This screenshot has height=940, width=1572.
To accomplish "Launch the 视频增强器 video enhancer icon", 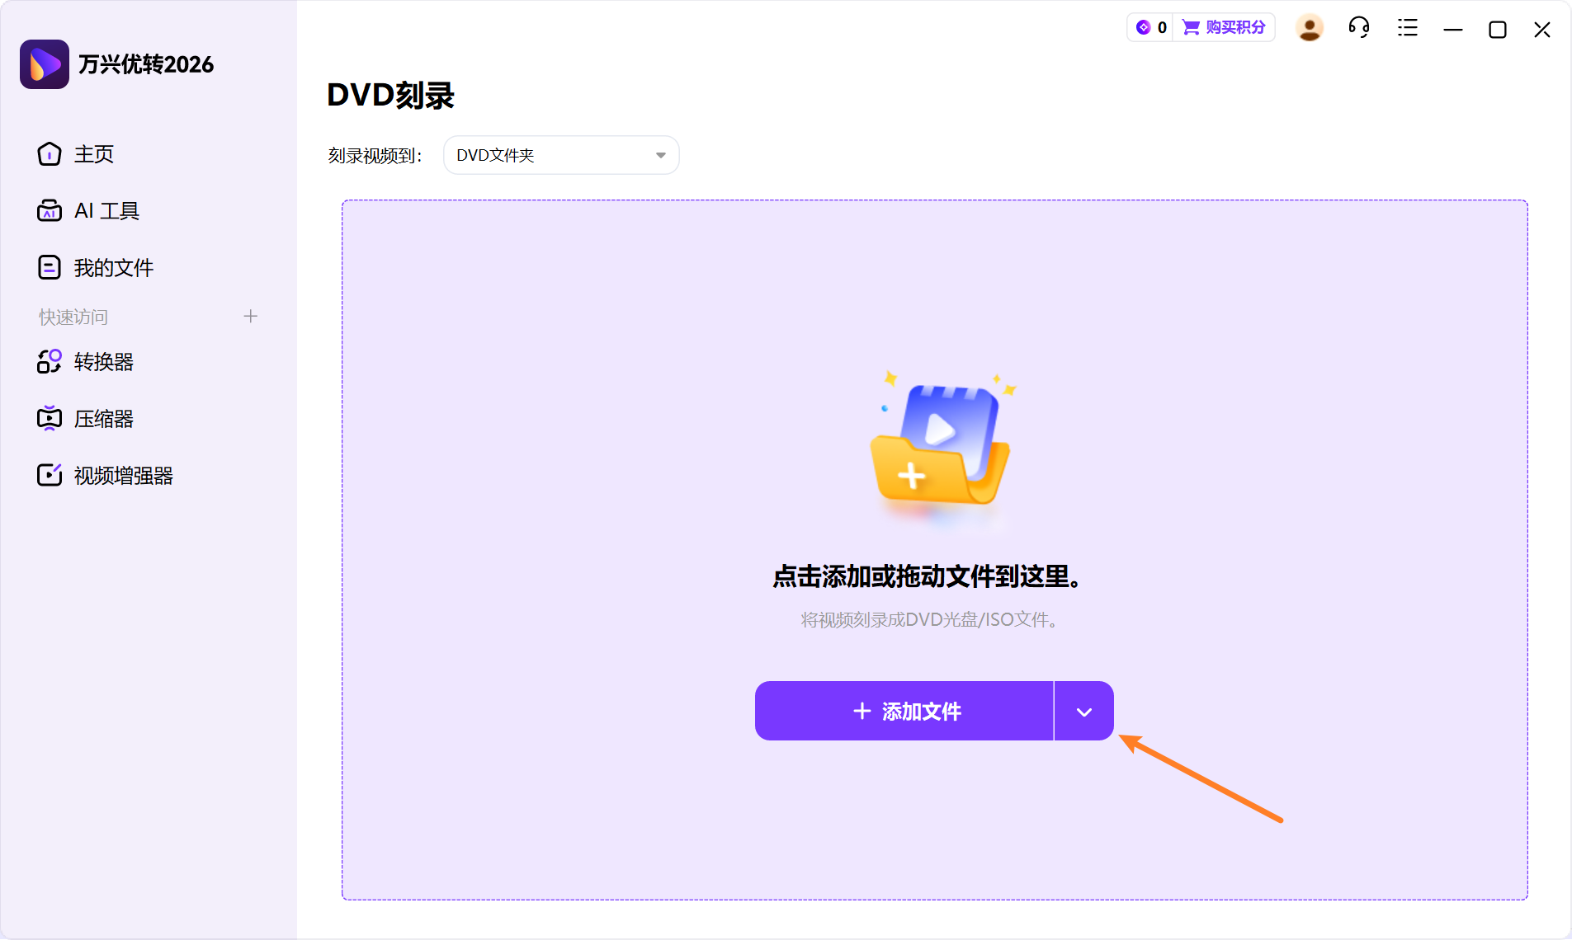I will click(49, 474).
